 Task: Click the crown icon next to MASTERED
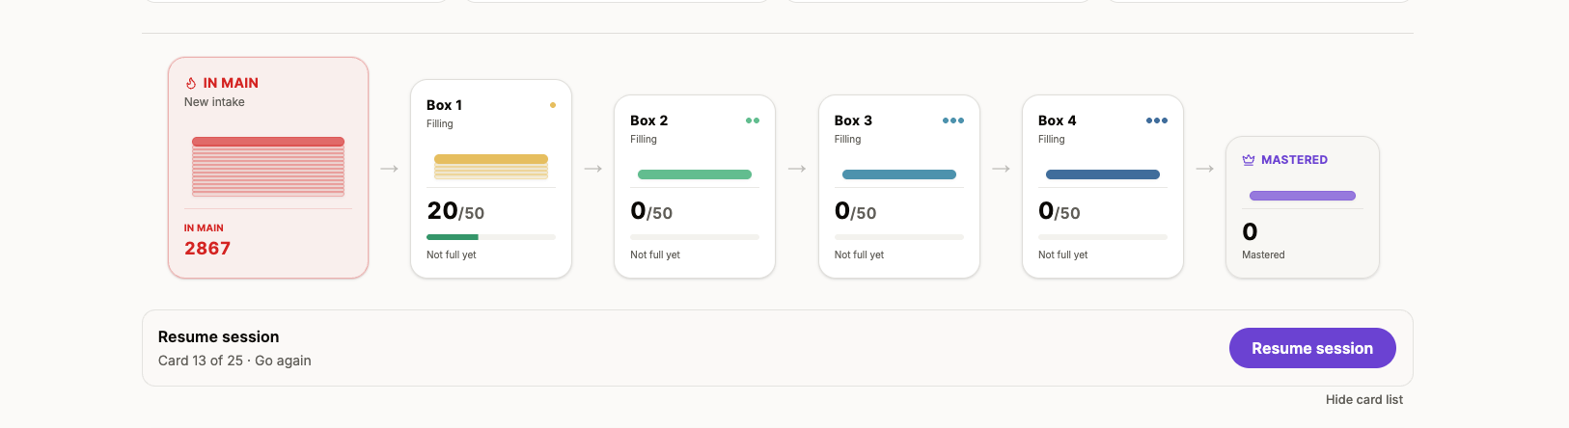(1249, 160)
